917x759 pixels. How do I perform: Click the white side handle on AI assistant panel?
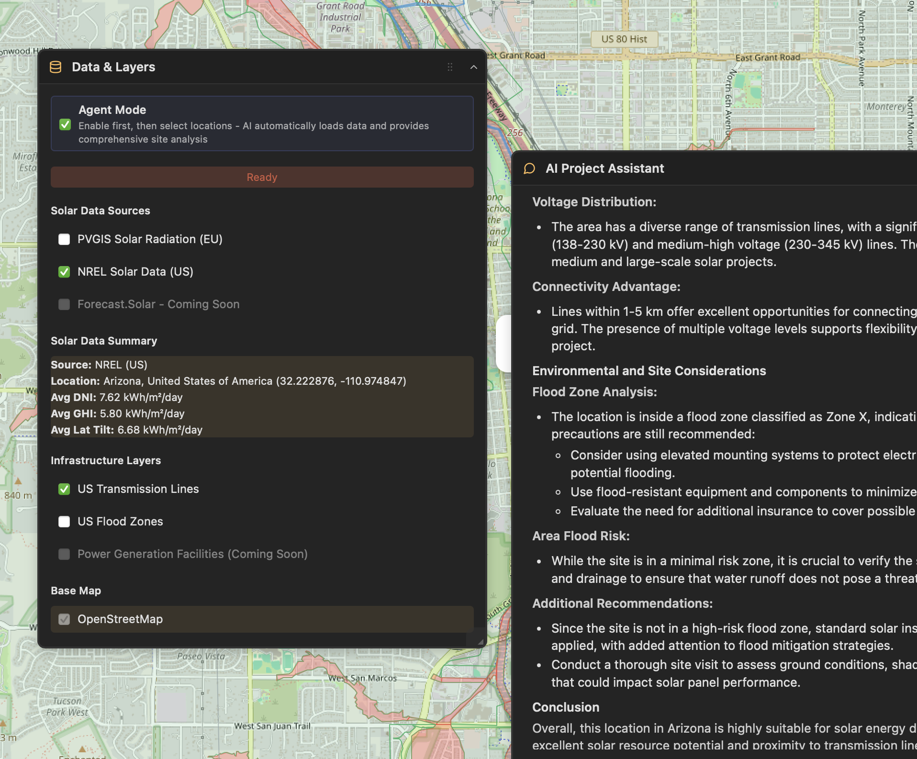click(x=503, y=343)
